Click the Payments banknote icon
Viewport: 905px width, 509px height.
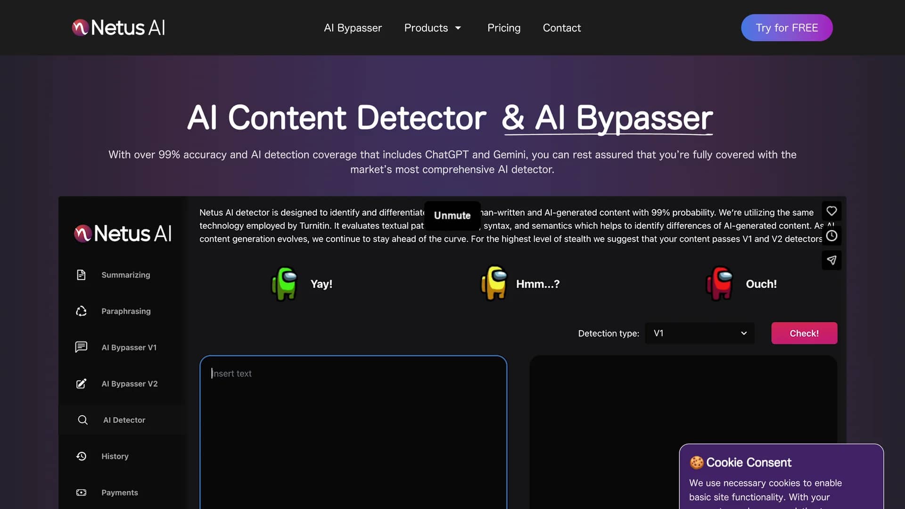click(x=81, y=493)
